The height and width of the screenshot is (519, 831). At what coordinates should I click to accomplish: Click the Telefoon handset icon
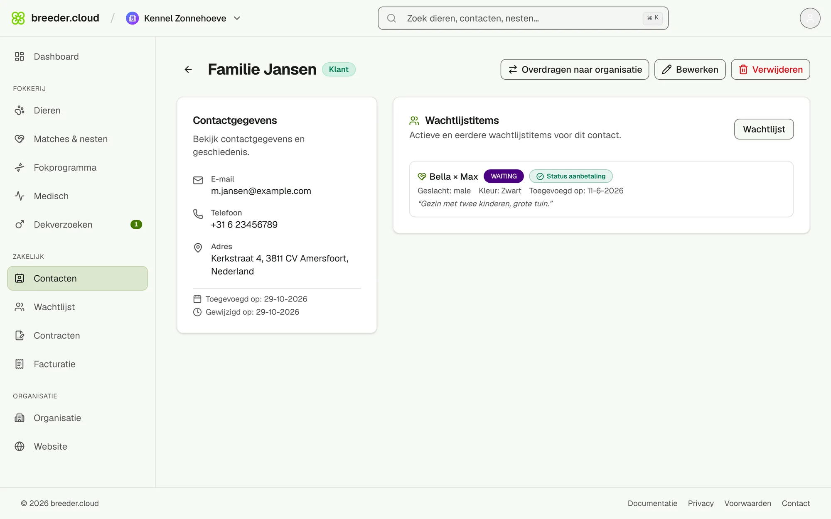(198, 214)
